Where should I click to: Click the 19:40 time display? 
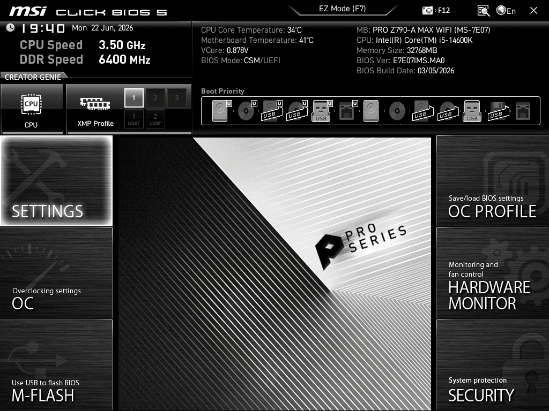pyautogui.click(x=43, y=28)
